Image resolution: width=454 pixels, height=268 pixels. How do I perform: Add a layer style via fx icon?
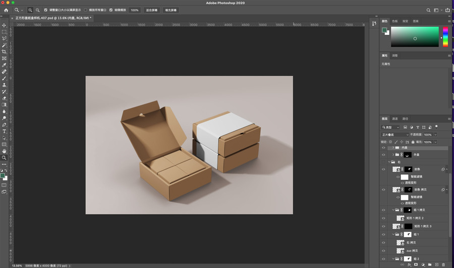[x=409, y=264]
